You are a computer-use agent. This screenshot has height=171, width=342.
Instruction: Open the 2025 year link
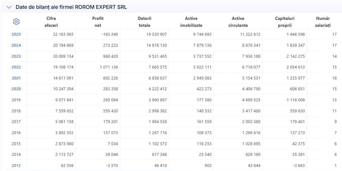point(16,34)
